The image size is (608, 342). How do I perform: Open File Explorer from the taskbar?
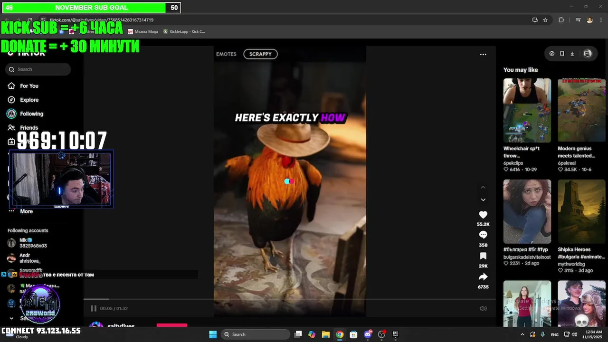326,334
